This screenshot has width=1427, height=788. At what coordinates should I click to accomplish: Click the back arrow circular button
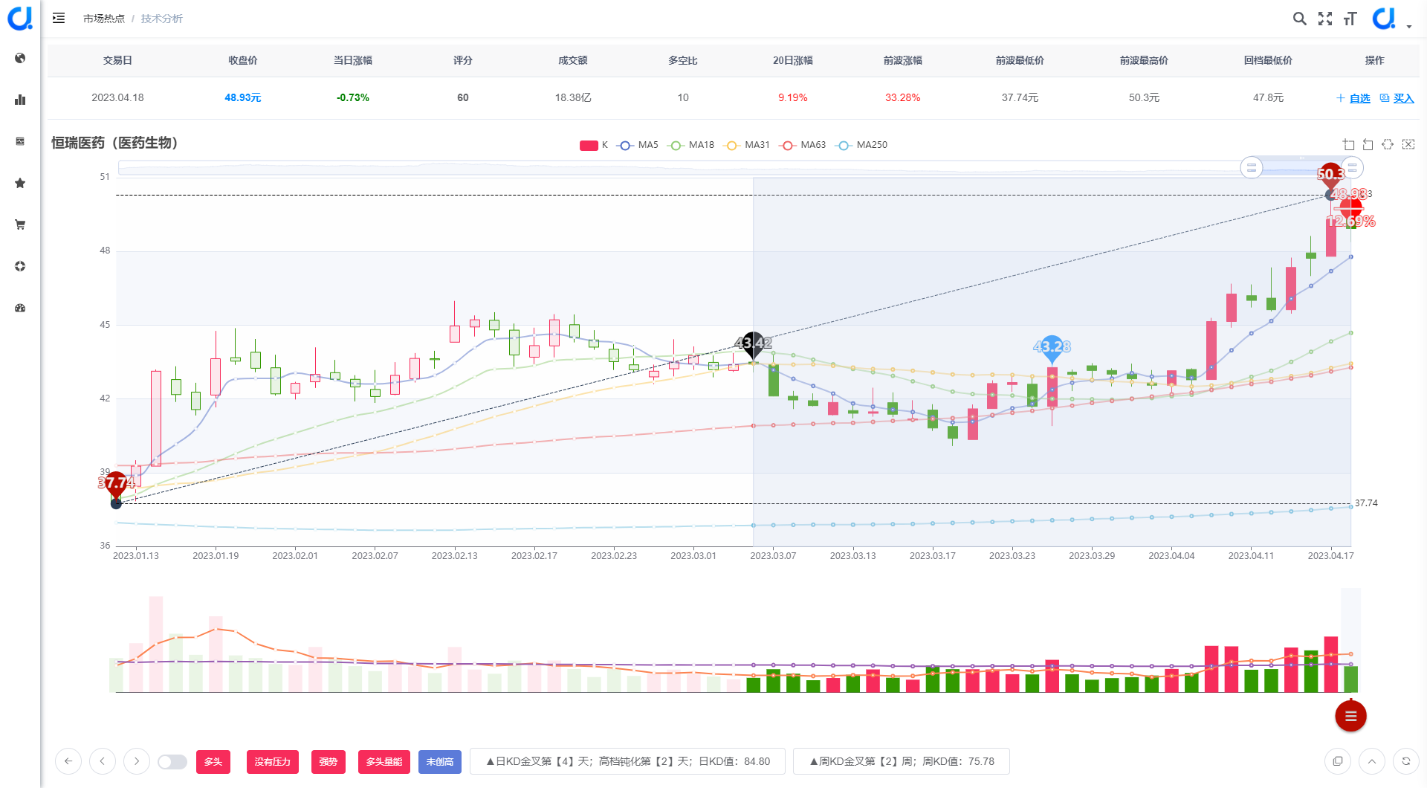pyautogui.click(x=68, y=761)
